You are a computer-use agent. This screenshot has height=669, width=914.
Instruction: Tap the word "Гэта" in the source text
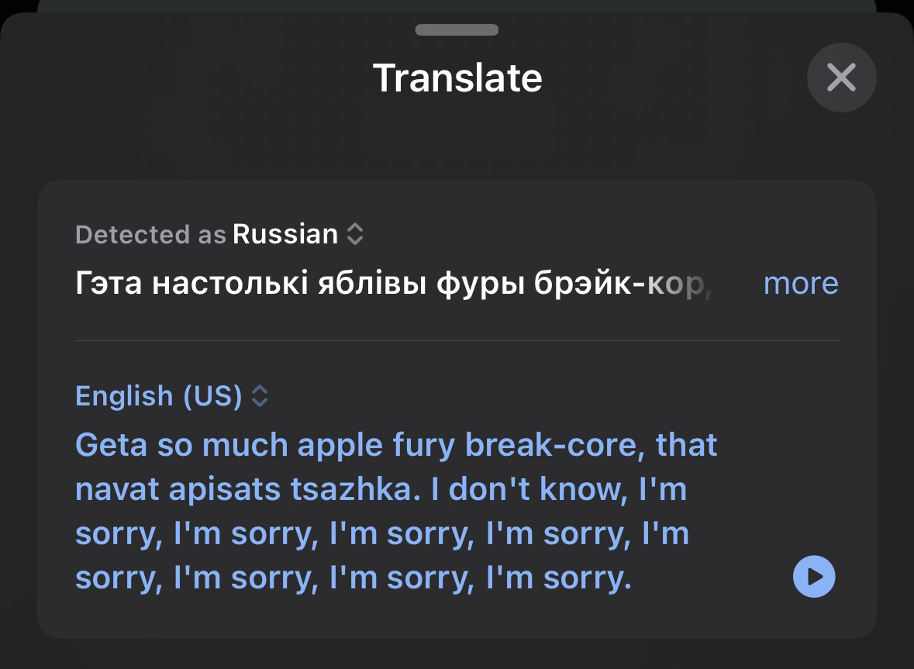click(109, 284)
